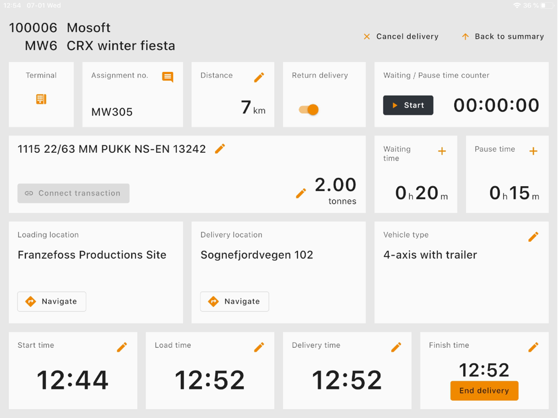558x418 pixels.
Task: Click the Cancel delivery link
Action: tap(401, 37)
